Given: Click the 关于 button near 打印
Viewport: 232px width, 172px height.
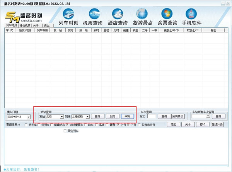Looking at the screenshot, I should coord(188,124).
